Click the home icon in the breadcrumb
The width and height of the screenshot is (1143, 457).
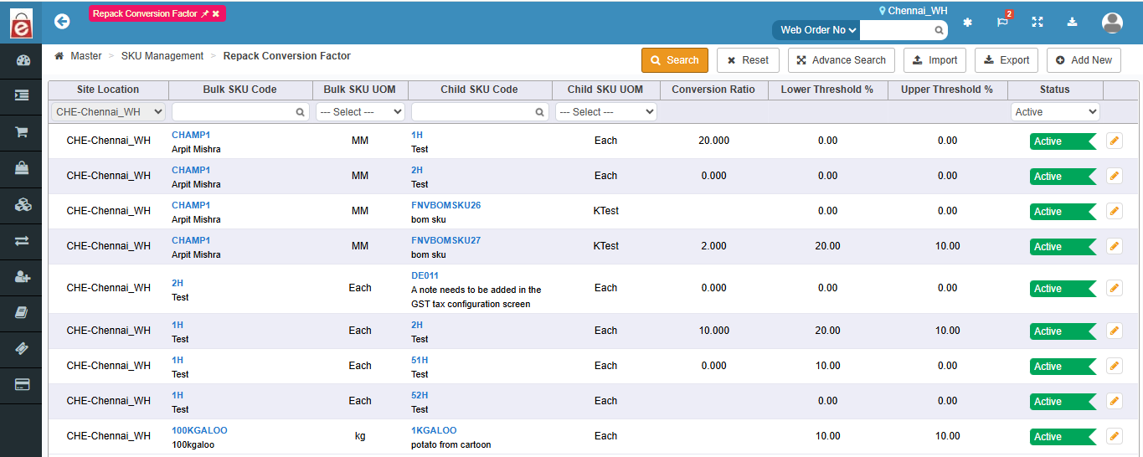[59, 56]
